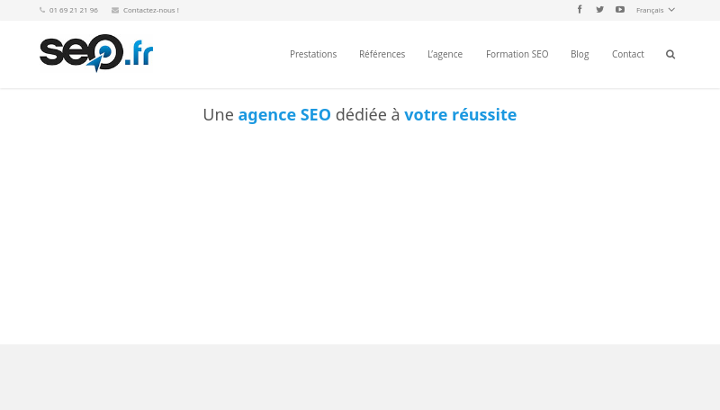
Task: Open the Prestations menu
Action: tap(313, 54)
